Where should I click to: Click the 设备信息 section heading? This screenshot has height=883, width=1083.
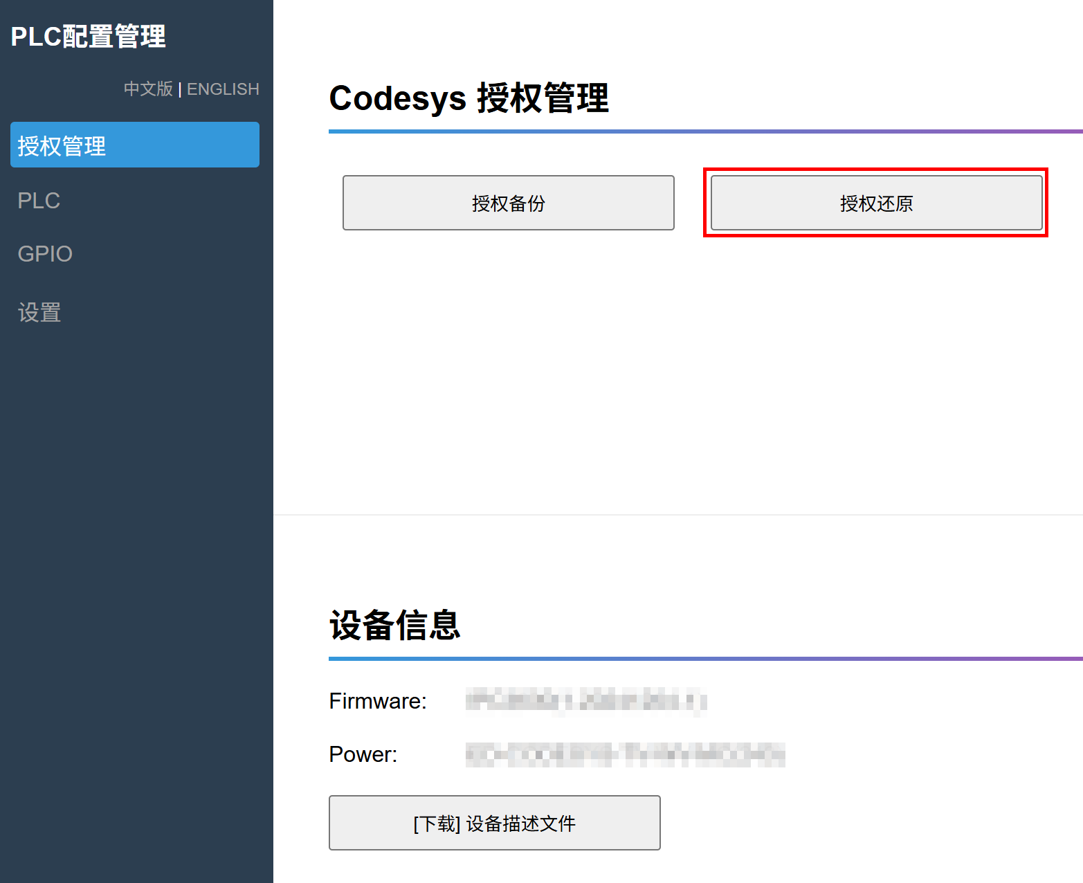tap(394, 626)
